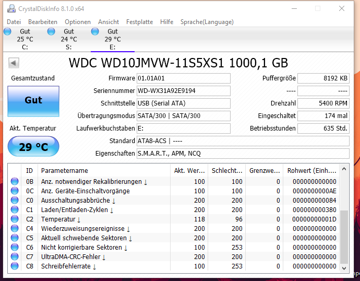Click the Akt. Wer... column header
This screenshot has width=360, height=281.
(x=189, y=170)
